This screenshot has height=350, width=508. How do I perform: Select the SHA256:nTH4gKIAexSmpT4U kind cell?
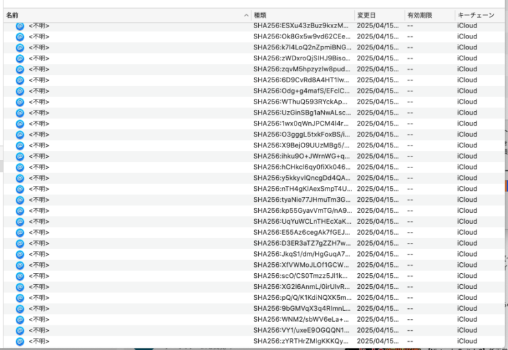coord(303,189)
